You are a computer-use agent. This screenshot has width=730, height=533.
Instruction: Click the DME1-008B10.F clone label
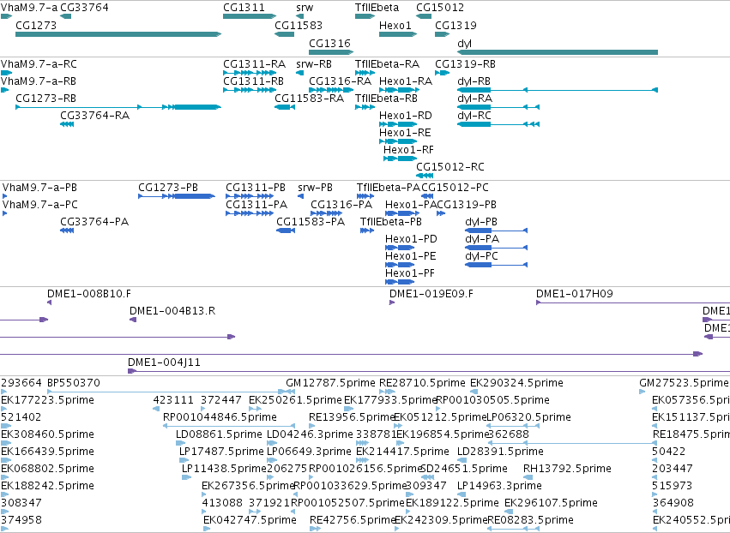click(89, 295)
